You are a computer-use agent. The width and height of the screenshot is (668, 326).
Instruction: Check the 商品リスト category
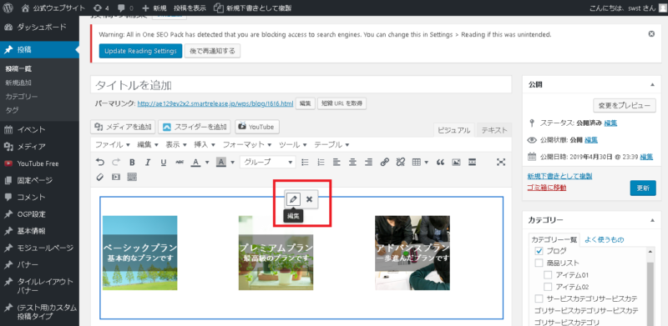coord(539,263)
